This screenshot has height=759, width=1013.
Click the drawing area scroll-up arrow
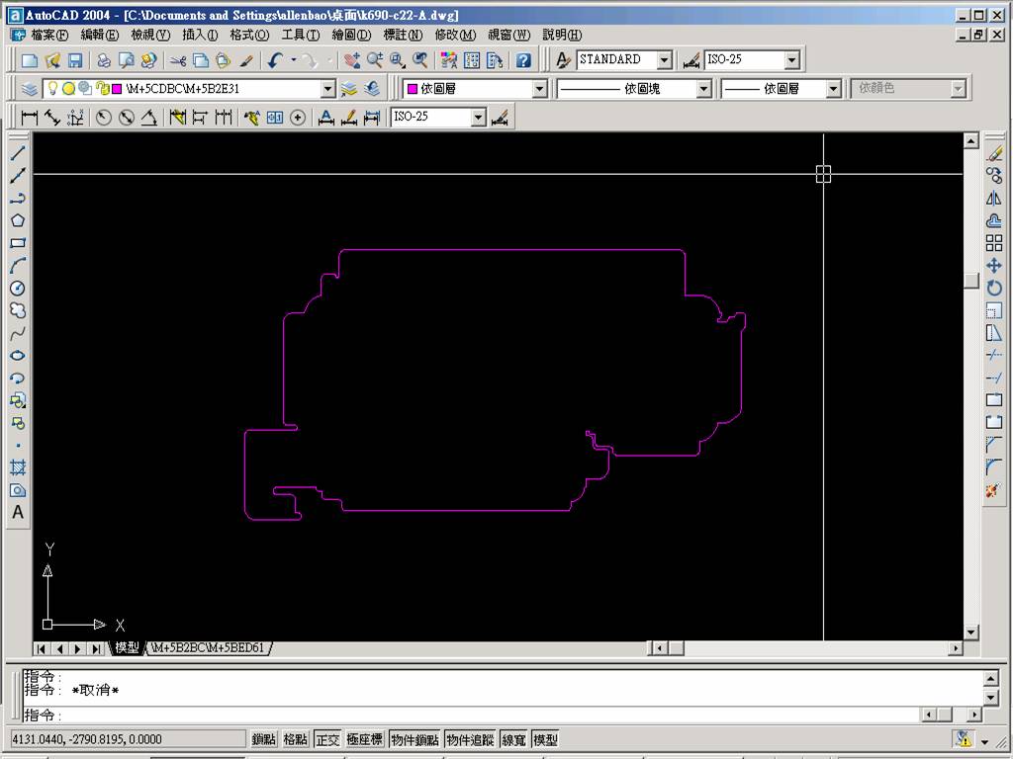click(x=971, y=140)
